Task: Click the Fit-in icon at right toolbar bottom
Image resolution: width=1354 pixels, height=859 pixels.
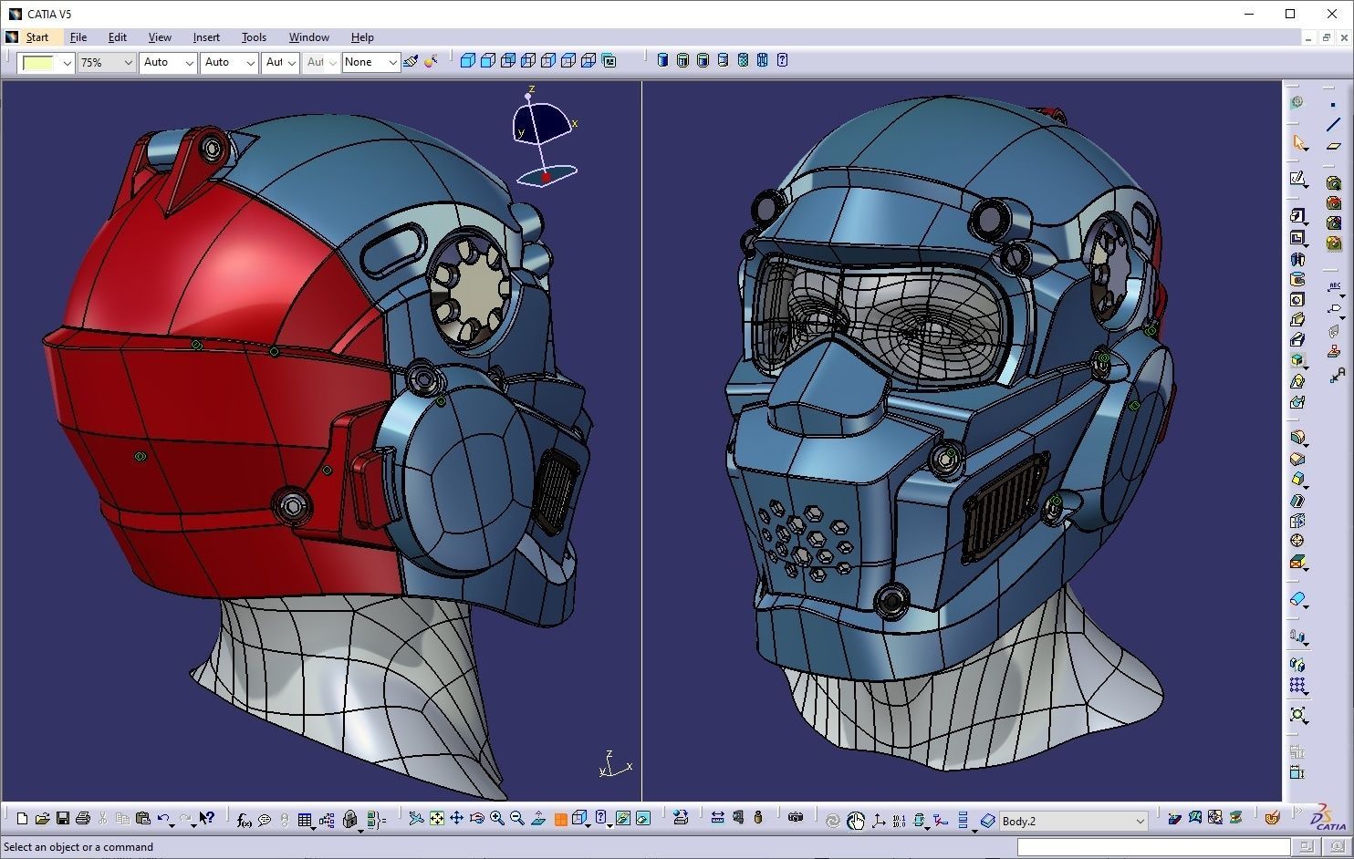Action: pyautogui.click(x=1297, y=715)
